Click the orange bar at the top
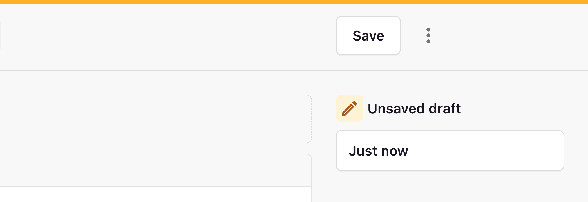Image resolution: width=588 pixels, height=202 pixels. (x=294, y=2)
